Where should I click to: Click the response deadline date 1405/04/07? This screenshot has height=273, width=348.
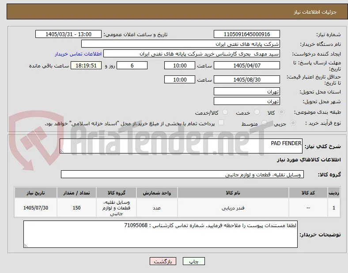tap(247, 66)
